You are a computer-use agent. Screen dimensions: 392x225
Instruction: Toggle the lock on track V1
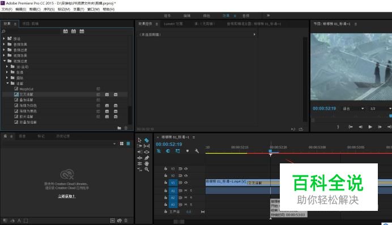(165, 183)
